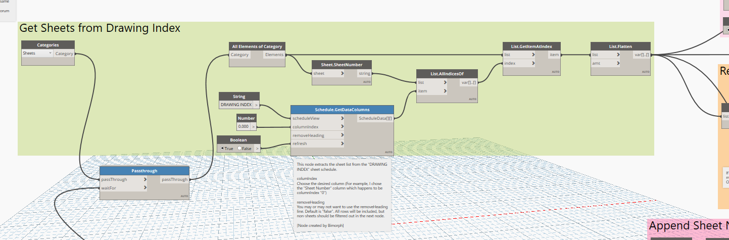The image size is (729, 240).
Task: Select the All Elements of Category node title
Action: [257, 46]
